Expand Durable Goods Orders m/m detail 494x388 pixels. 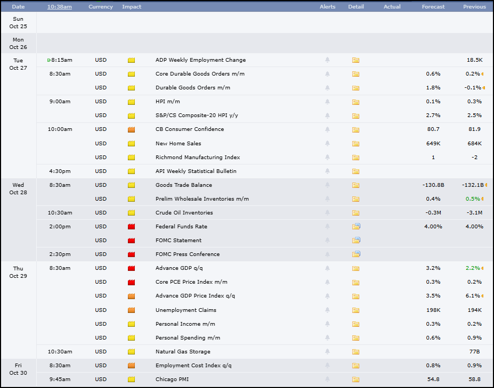coord(355,88)
